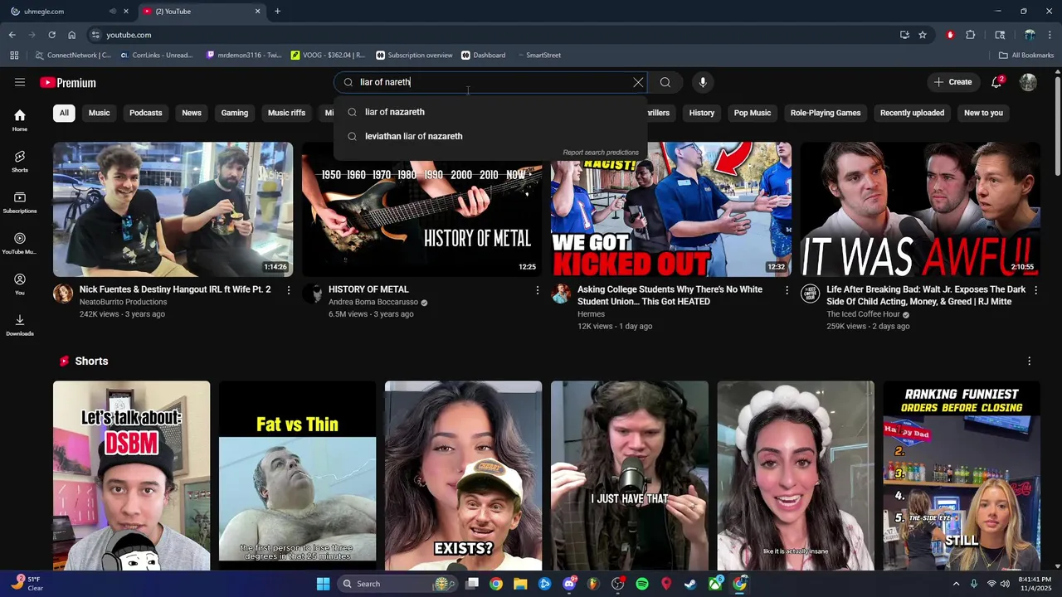Click the NeatoBurrito Productions channel avatar
This screenshot has height=597, width=1062.
tap(63, 294)
